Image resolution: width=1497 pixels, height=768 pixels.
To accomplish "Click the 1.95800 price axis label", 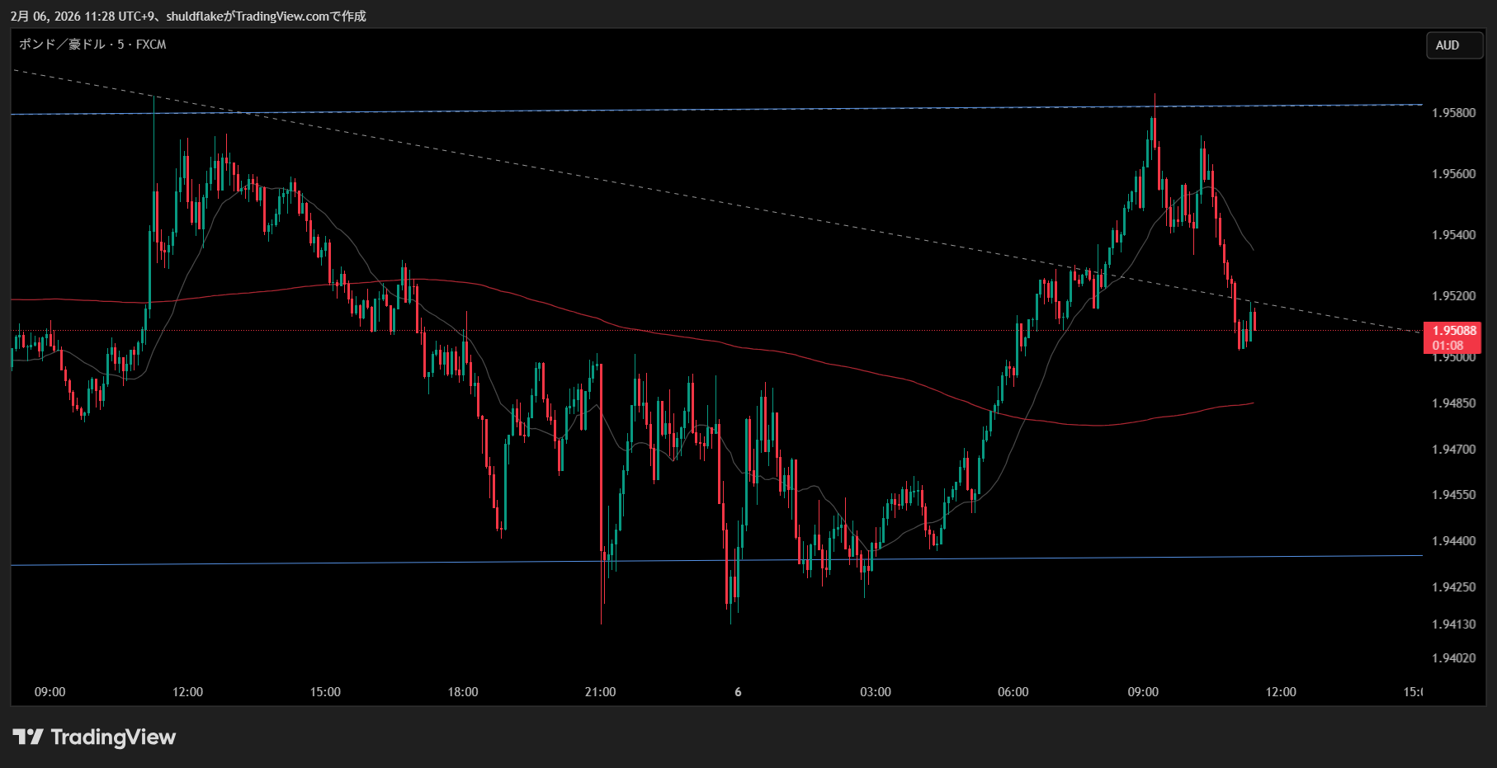I will coord(1453,113).
